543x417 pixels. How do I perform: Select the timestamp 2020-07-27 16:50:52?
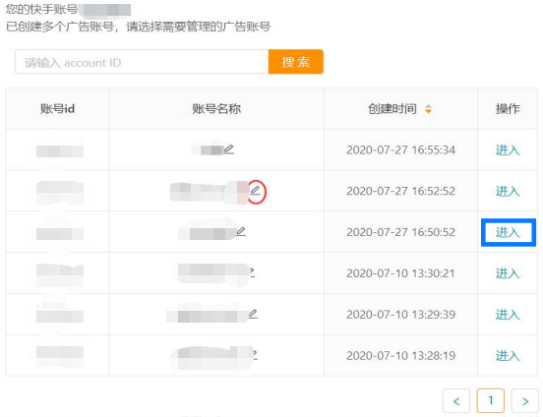point(400,232)
